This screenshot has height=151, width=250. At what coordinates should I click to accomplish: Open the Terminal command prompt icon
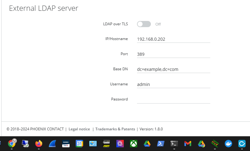(174, 144)
